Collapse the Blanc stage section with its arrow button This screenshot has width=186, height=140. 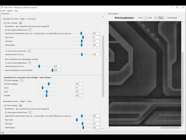click(x=21, y=105)
